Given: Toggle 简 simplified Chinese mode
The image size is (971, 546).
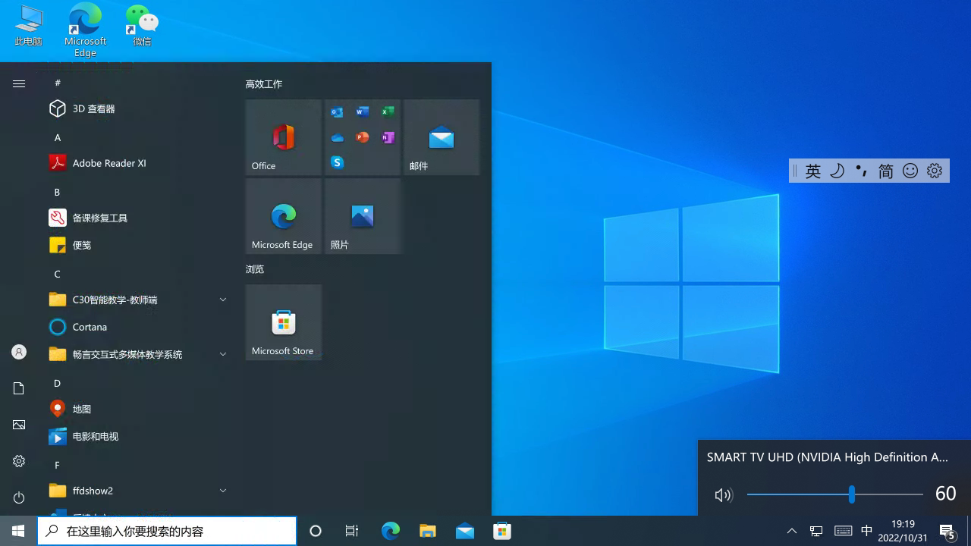Looking at the screenshot, I should coord(886,171).
